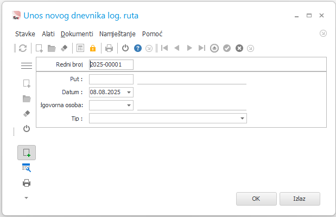The image size is (336, 217).
Task: Open the Stavke menu
Action: pyautogui.click(x=25, y=34)
